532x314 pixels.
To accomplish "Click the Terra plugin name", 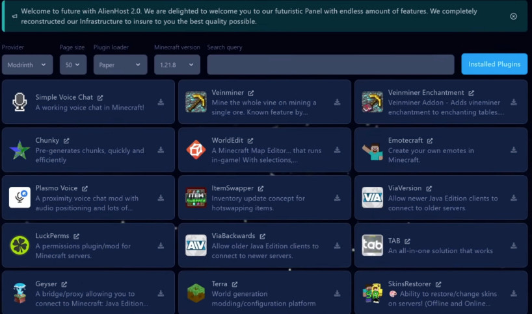I will [219, 284].
